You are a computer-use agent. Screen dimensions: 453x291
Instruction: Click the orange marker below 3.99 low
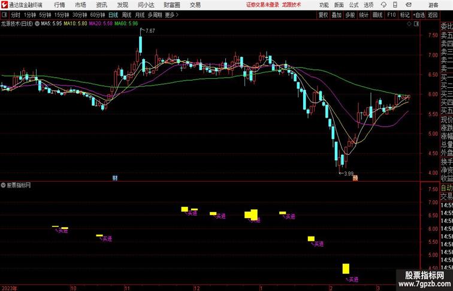(355, 178)
